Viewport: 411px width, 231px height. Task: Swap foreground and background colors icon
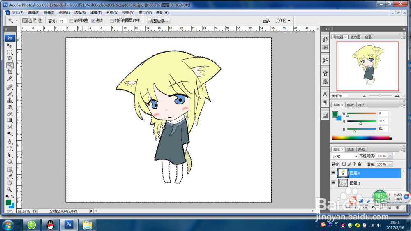[12, 196]
